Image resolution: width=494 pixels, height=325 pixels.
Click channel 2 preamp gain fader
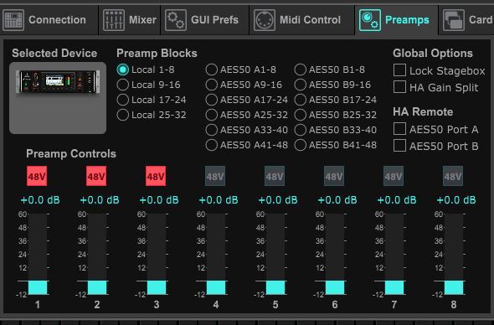(97, 254)
